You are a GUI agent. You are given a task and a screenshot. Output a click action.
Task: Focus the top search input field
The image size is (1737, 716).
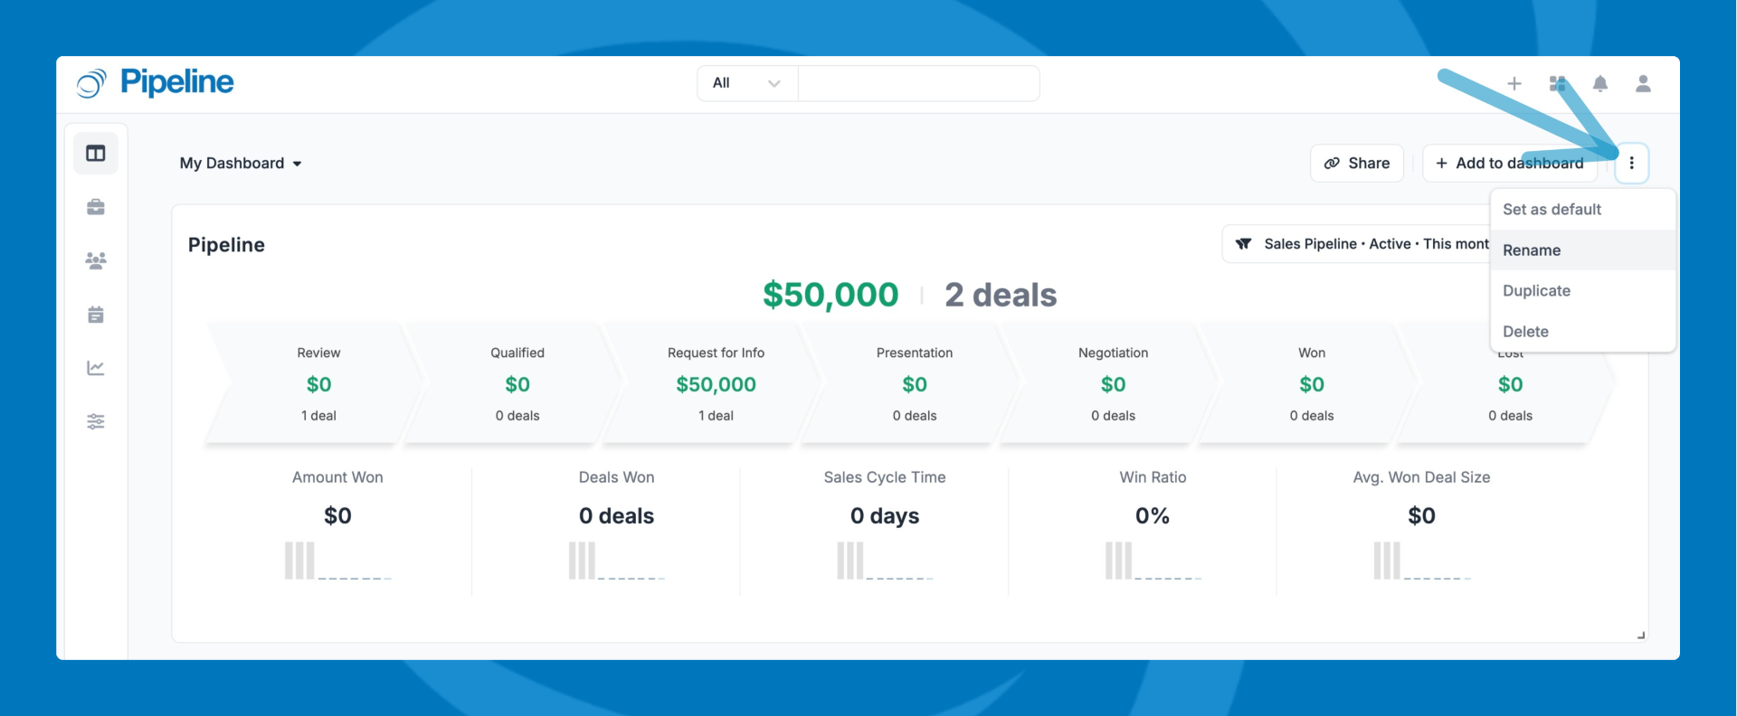coord(919,83)
